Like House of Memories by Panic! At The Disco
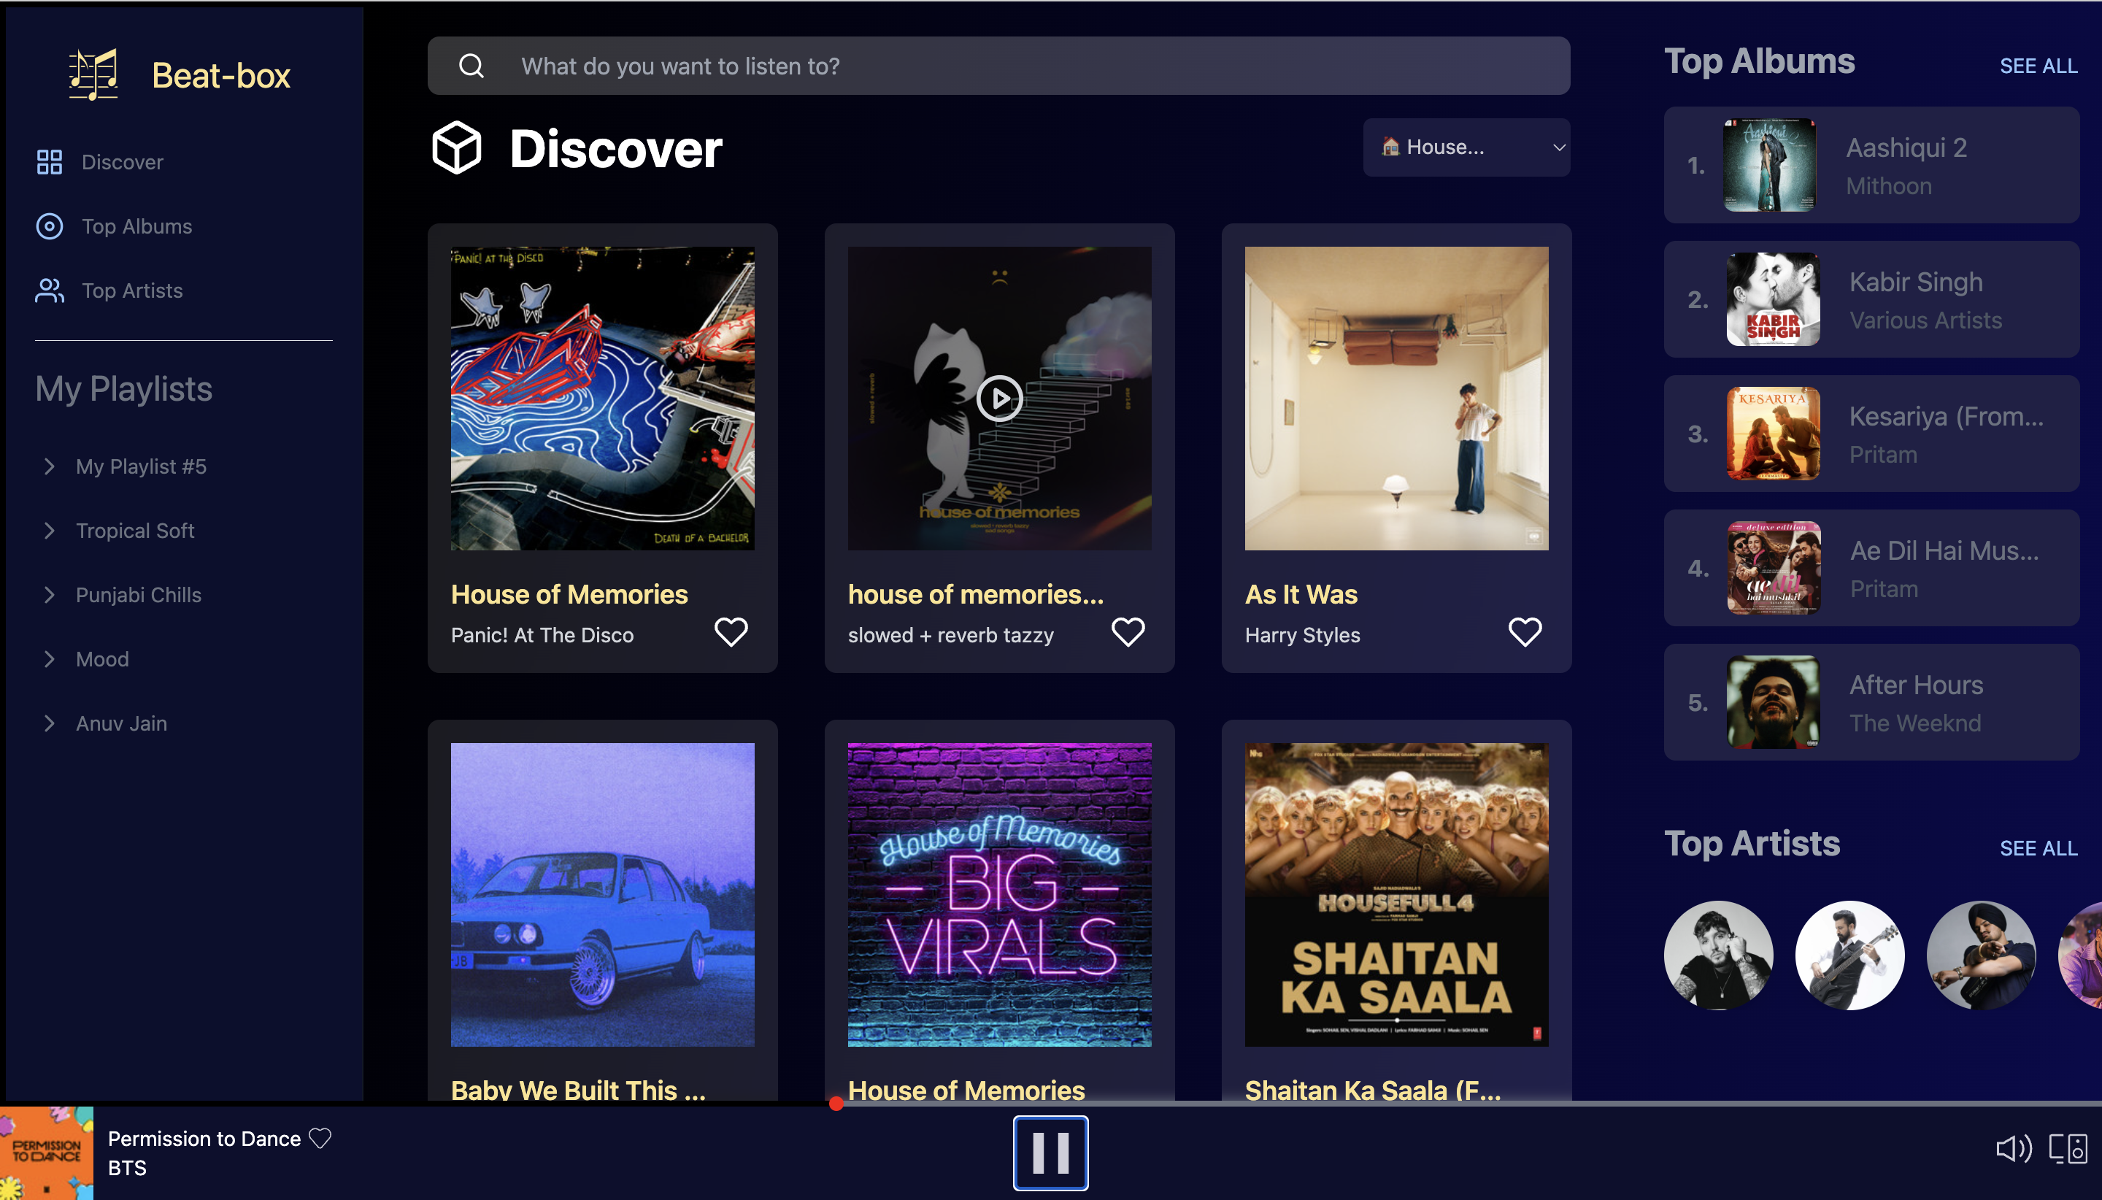Screen dimensions: 2102x1200 coord(731,632)
